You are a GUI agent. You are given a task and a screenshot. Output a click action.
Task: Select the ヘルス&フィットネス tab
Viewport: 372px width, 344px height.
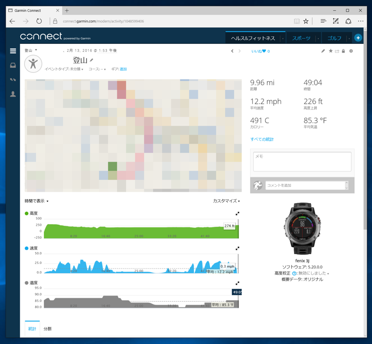253,38
